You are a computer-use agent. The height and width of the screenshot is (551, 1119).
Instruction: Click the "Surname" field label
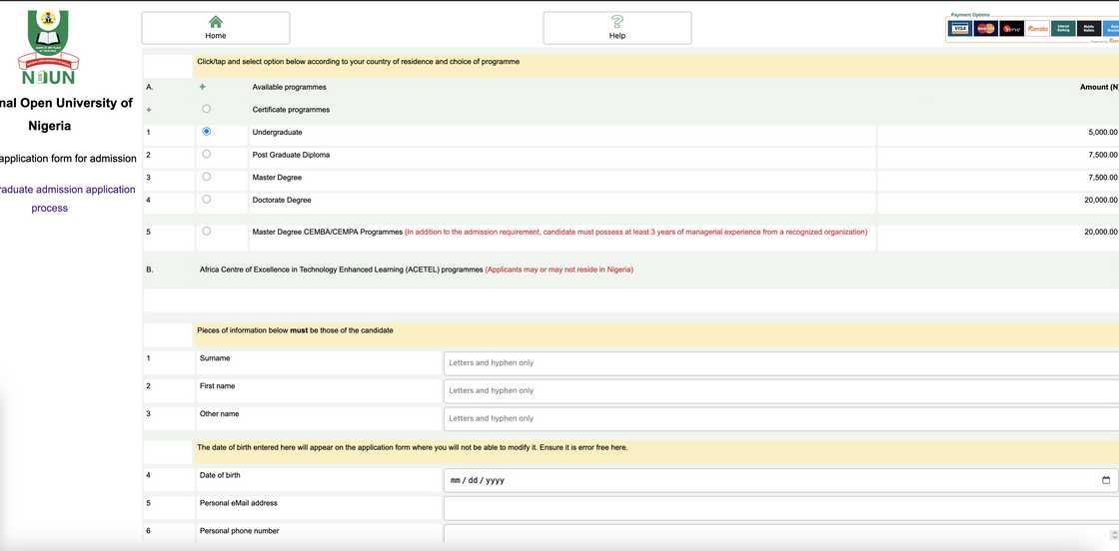215,357
